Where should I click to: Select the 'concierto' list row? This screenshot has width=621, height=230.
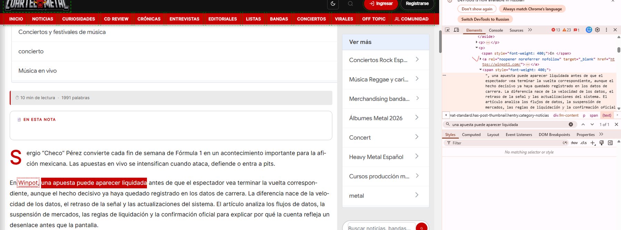point(174,51)
